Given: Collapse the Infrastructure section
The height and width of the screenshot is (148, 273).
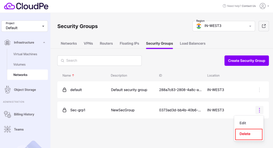Looking at the screenshot, I should click(x=44, y=42).
